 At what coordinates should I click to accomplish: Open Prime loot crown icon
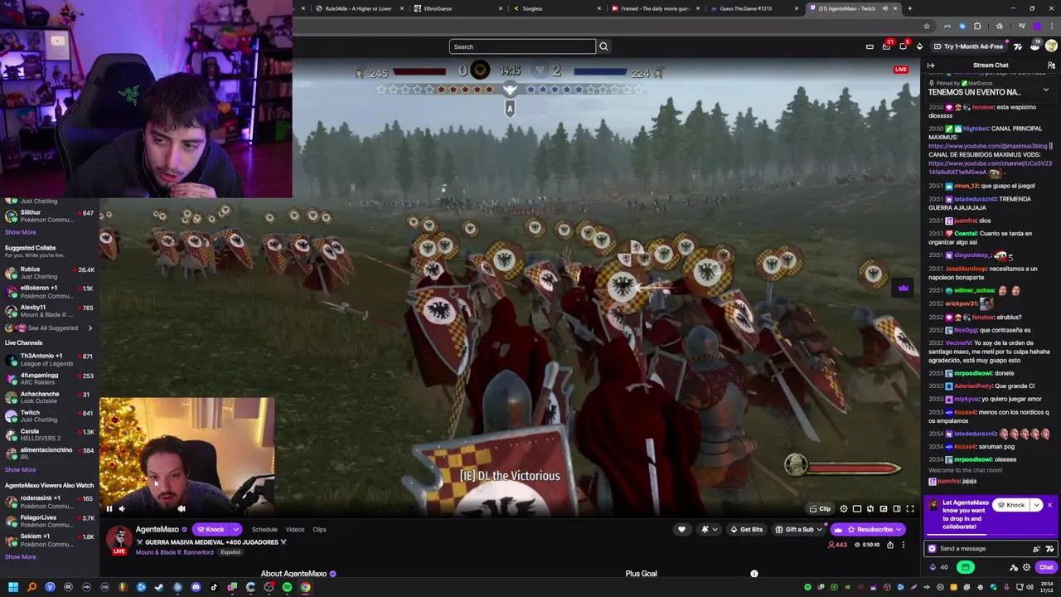870,46
